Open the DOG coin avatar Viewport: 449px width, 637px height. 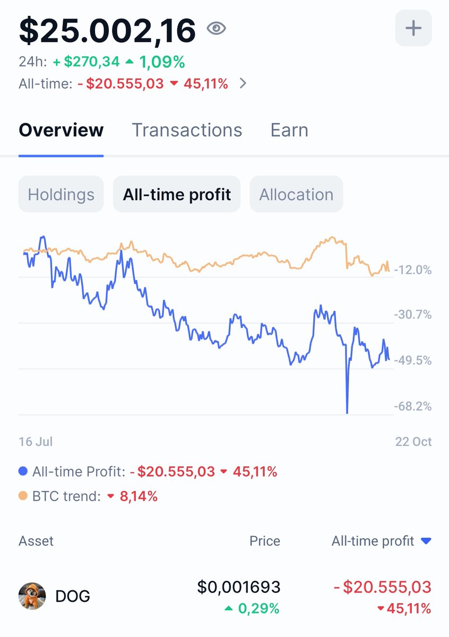pos(32,596)
